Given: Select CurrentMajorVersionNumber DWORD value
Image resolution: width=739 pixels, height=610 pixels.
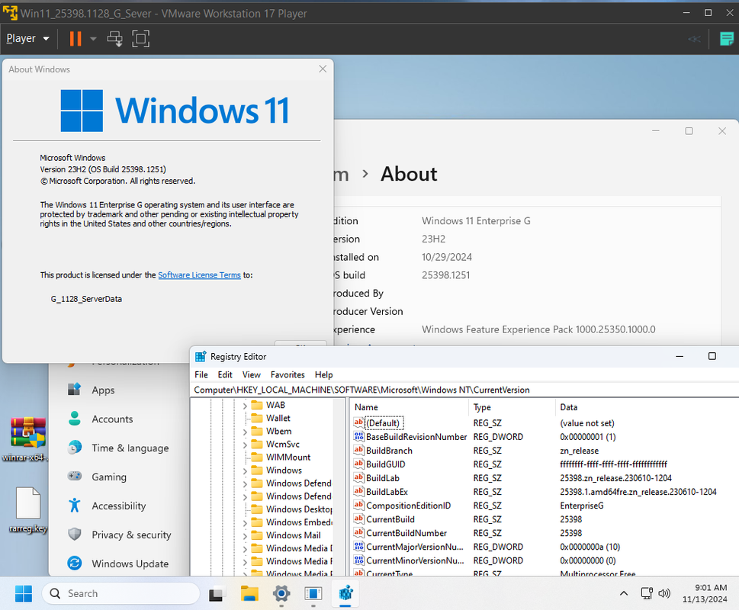Looking at the screenshot, I should (415, 547).
